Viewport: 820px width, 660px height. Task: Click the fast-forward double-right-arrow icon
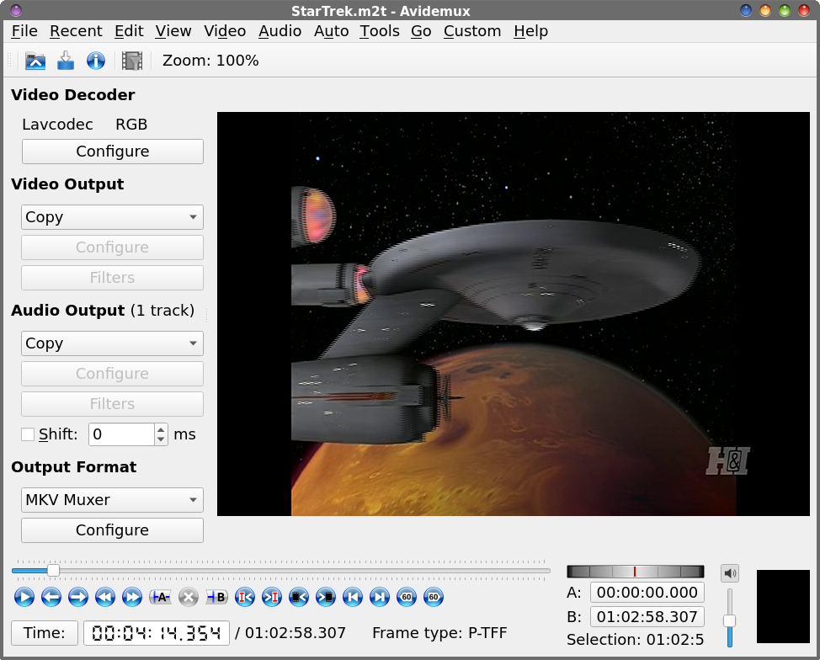(132, 597)
